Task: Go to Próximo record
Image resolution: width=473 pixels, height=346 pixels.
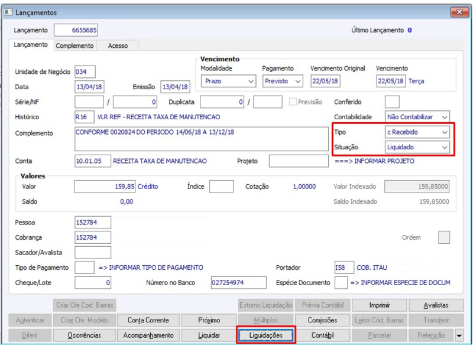Action: (209, 320)
